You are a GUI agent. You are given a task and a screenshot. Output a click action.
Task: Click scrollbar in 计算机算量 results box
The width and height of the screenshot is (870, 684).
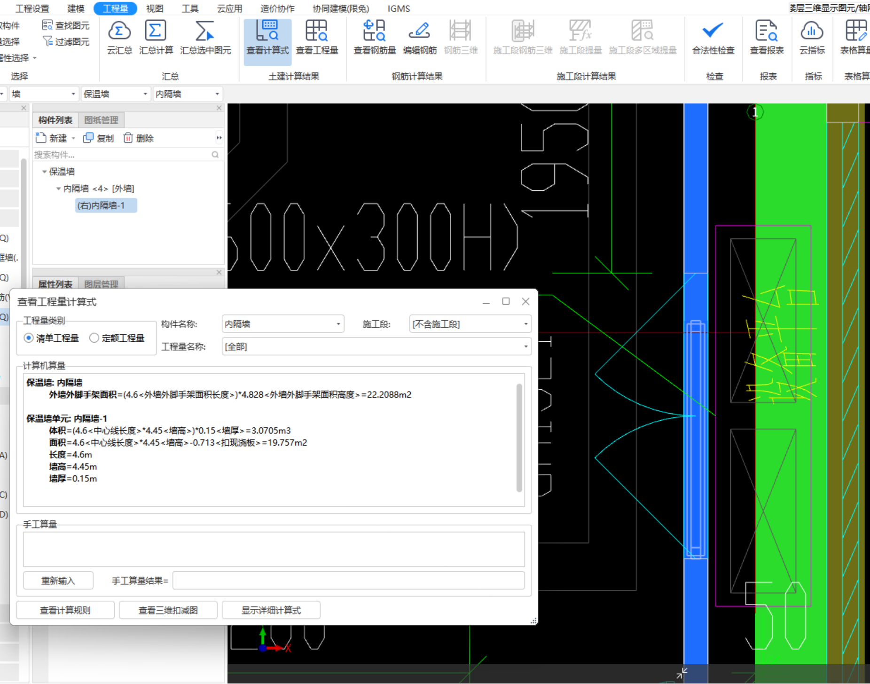click(519, 437)
